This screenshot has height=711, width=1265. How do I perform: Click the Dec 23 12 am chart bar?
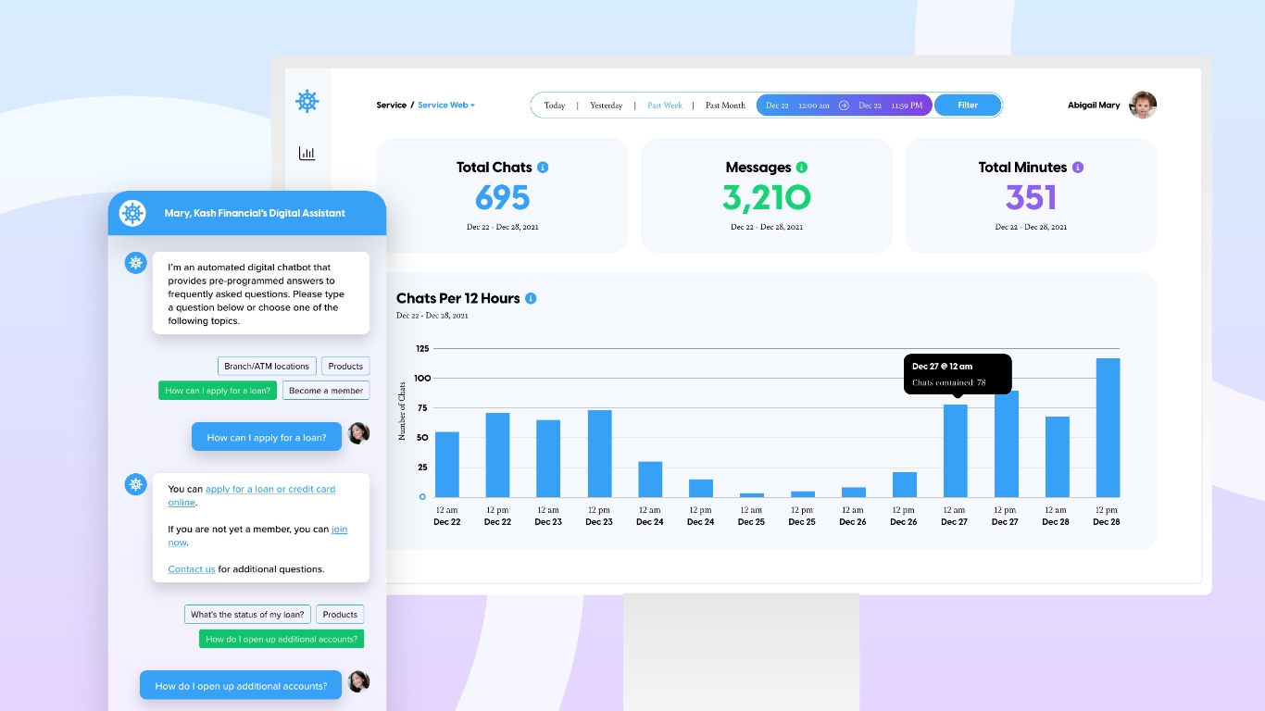548,459
